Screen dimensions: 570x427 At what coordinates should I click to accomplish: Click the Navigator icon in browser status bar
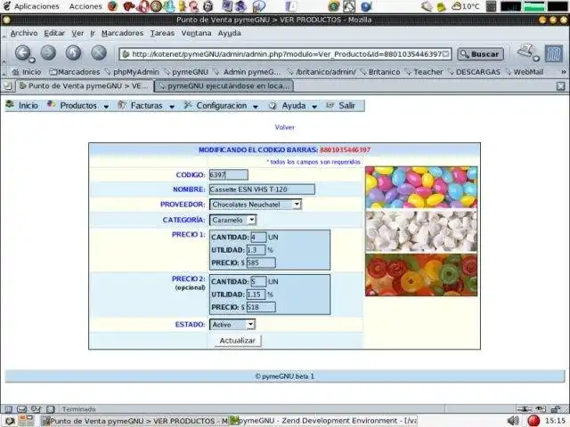click(9, 409)
